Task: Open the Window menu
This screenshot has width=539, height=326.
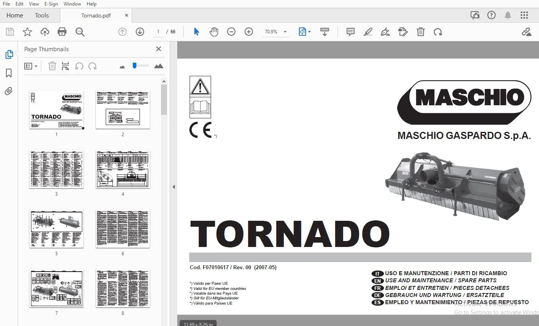Action: click(x=72, y=4)
